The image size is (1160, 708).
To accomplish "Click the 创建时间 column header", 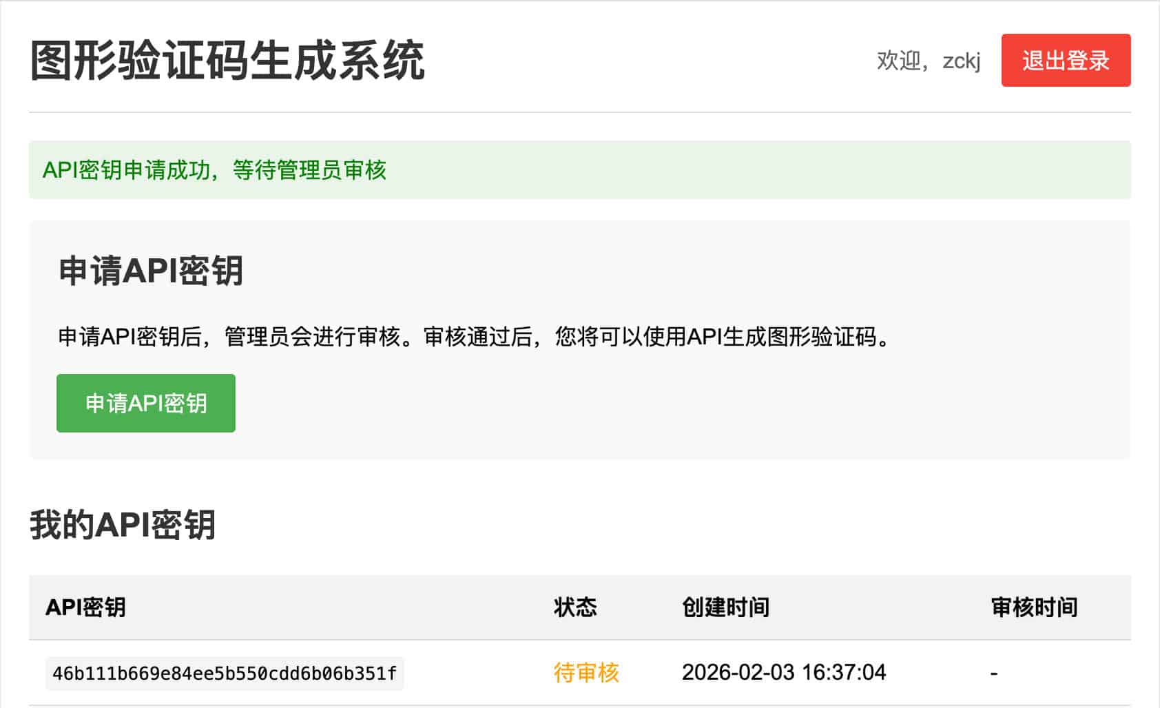I will 725,607.
